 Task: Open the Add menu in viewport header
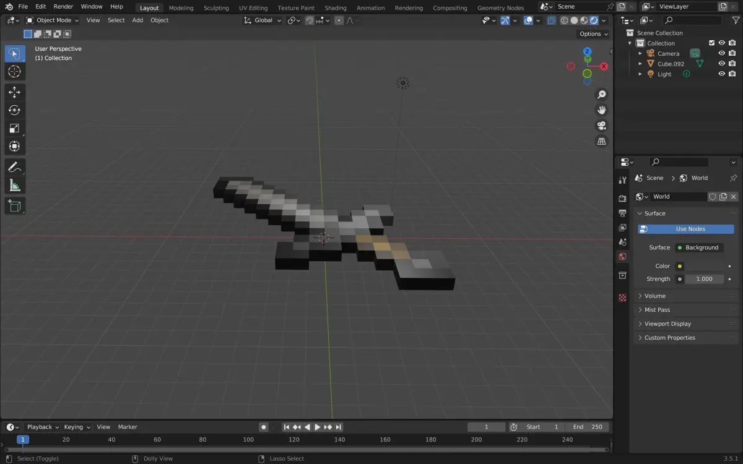click(137, 20)
